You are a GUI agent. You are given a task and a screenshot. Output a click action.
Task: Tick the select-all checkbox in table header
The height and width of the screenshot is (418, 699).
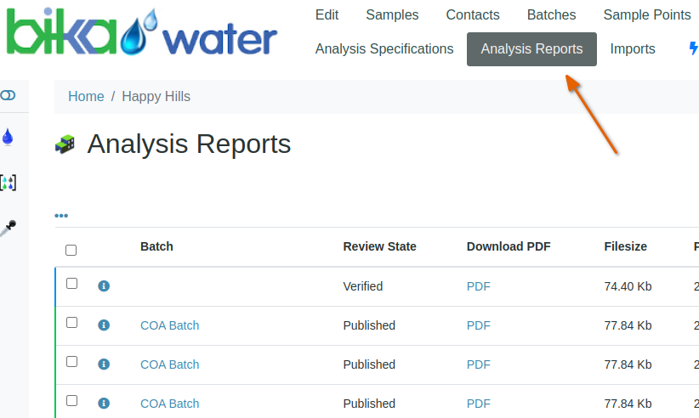(x=71, y=250)
